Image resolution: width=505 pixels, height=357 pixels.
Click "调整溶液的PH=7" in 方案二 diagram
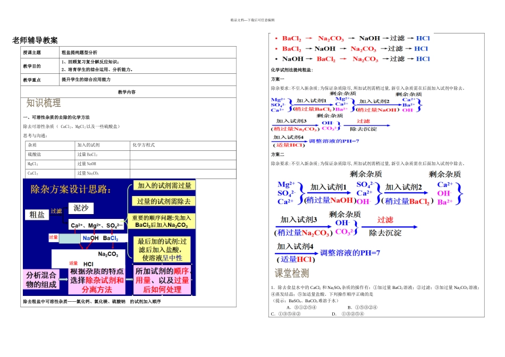pyautogui.click(x=350, y=253)
